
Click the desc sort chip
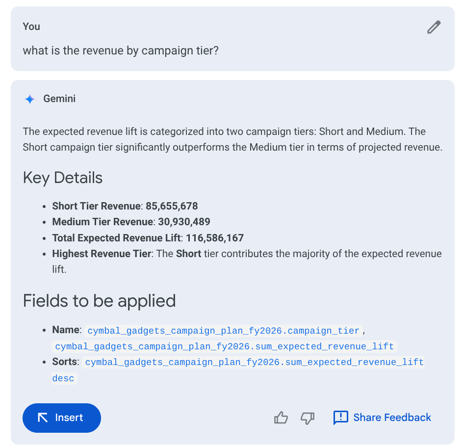point(63,378)
